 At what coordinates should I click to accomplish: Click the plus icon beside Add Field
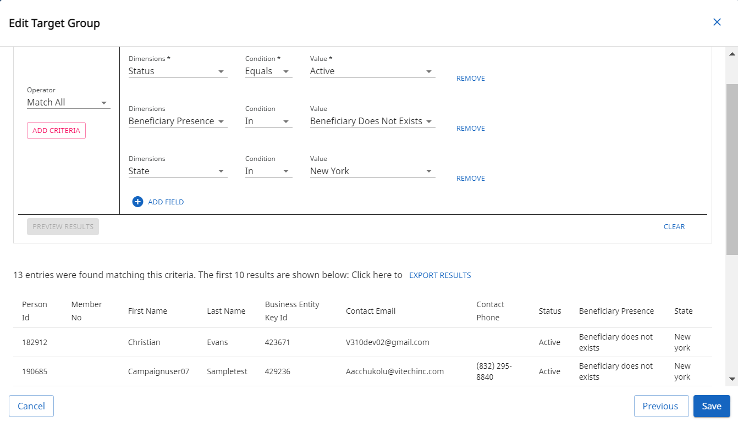tap(137, 202)
